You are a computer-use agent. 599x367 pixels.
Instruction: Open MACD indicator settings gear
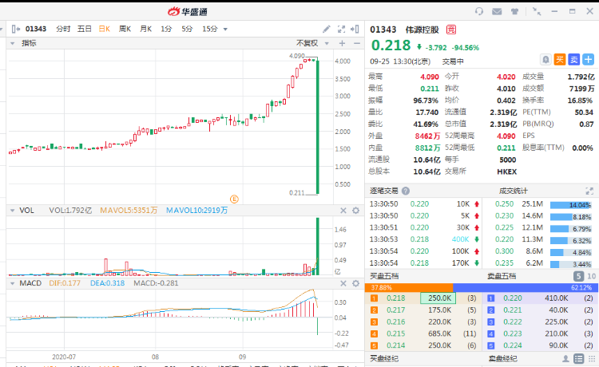355,283
